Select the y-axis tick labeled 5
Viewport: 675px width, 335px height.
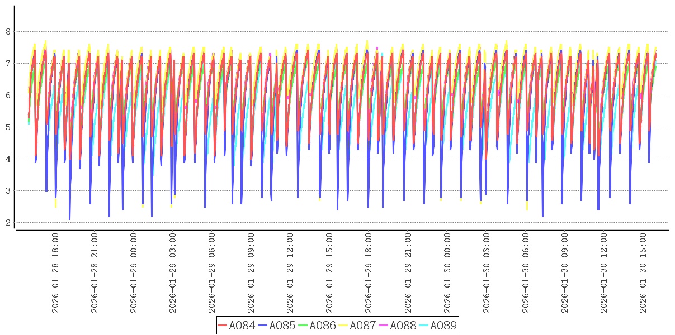8,127
